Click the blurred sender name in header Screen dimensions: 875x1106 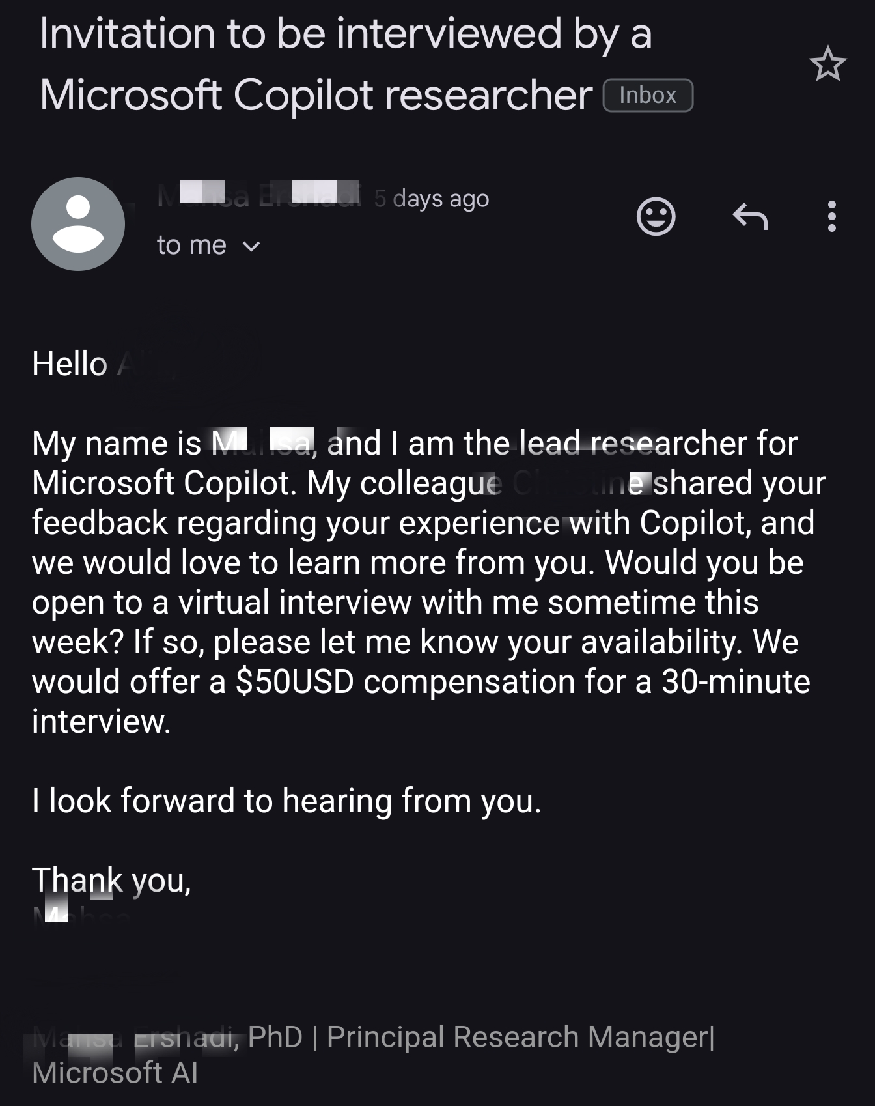(258, 195)
